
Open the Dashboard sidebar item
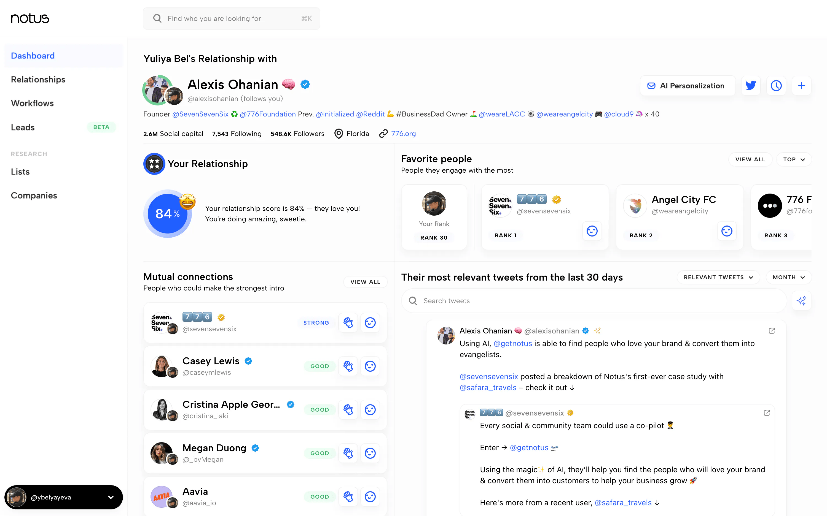point(63,56)
